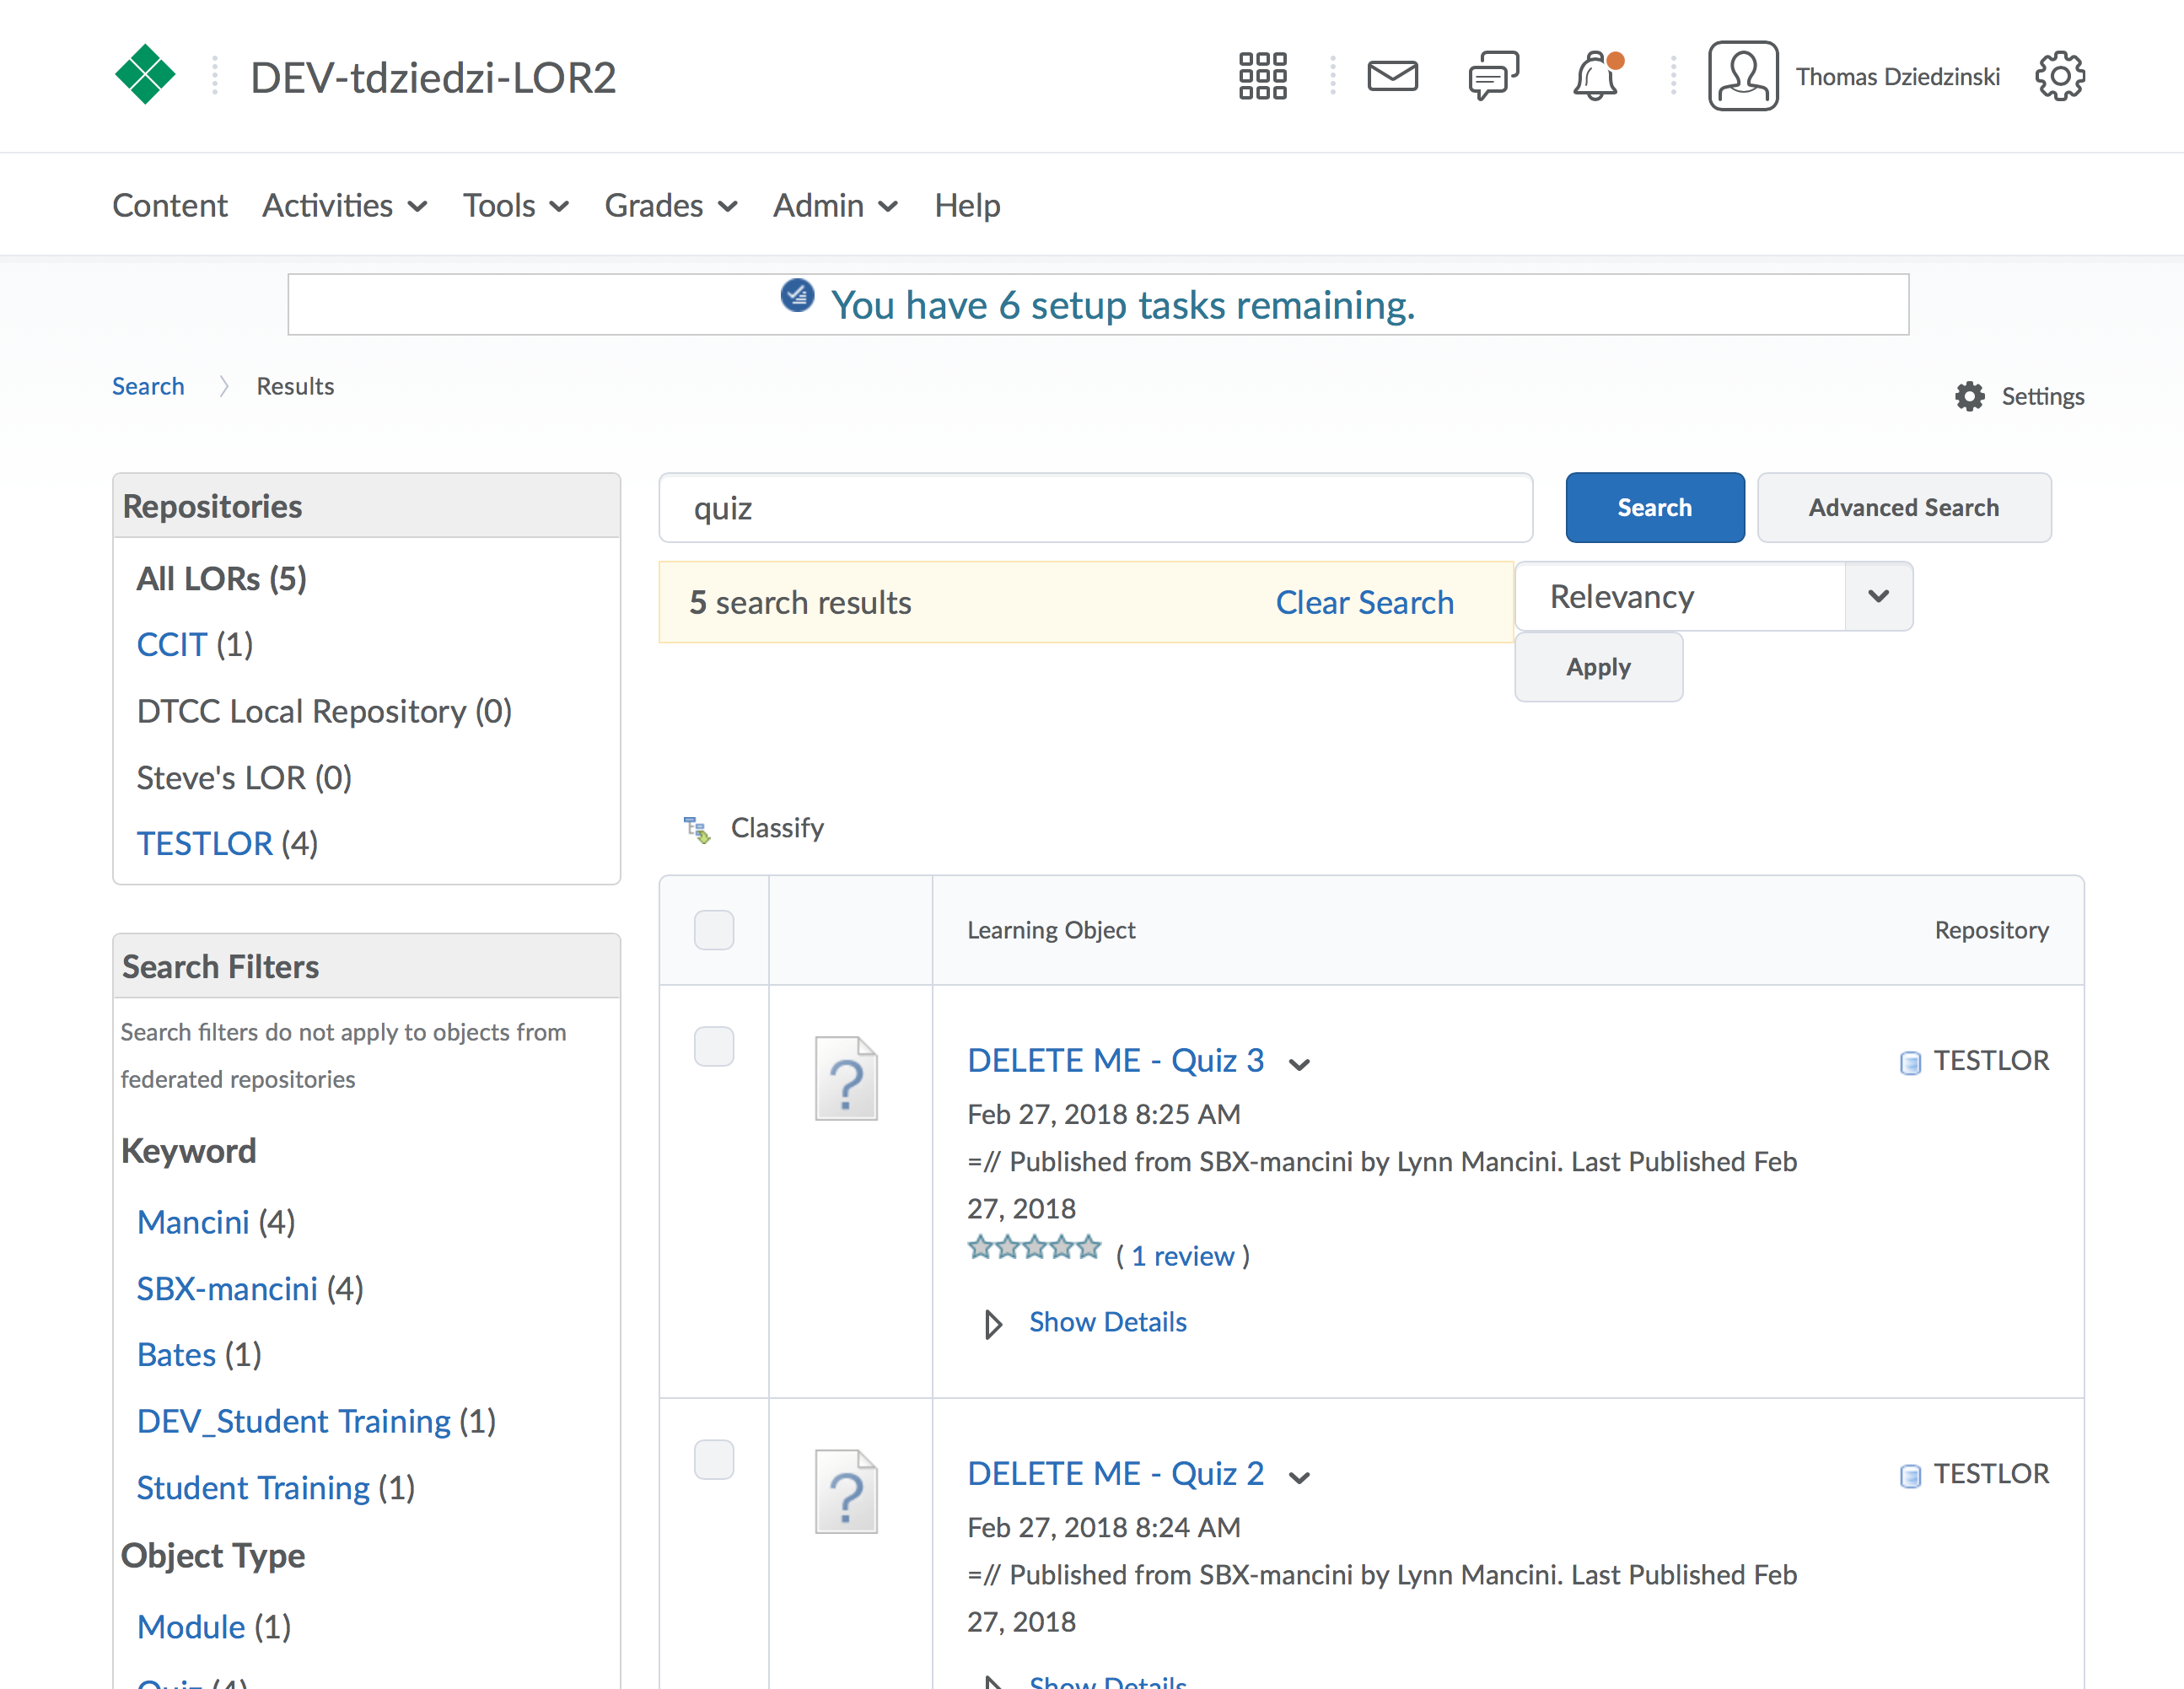Open the update alerts bell icon
The width and height of the screenshot is (2184, 1689).
click(1596, 76)
